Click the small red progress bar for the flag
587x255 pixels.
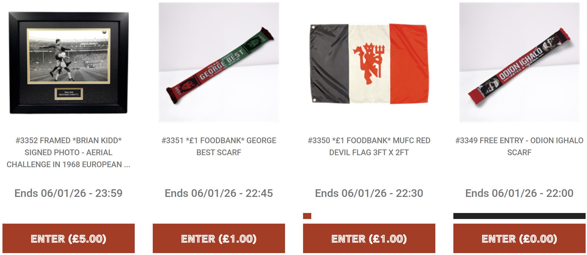pos(307,216)
